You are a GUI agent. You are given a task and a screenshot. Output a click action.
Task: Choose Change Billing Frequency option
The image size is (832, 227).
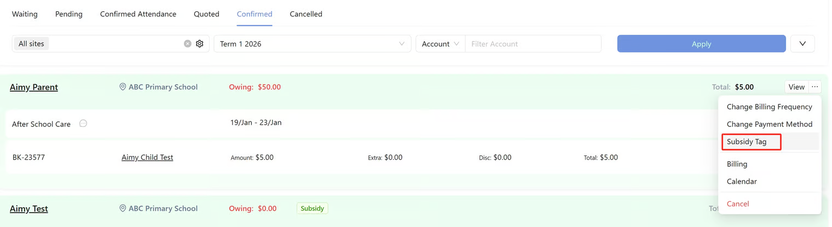click(769, 107)
